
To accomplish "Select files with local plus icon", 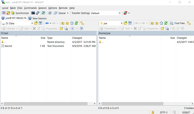I will pyautogui.click(x=73, y=28).
